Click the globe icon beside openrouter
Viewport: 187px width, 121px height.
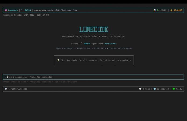coord(154,89)
